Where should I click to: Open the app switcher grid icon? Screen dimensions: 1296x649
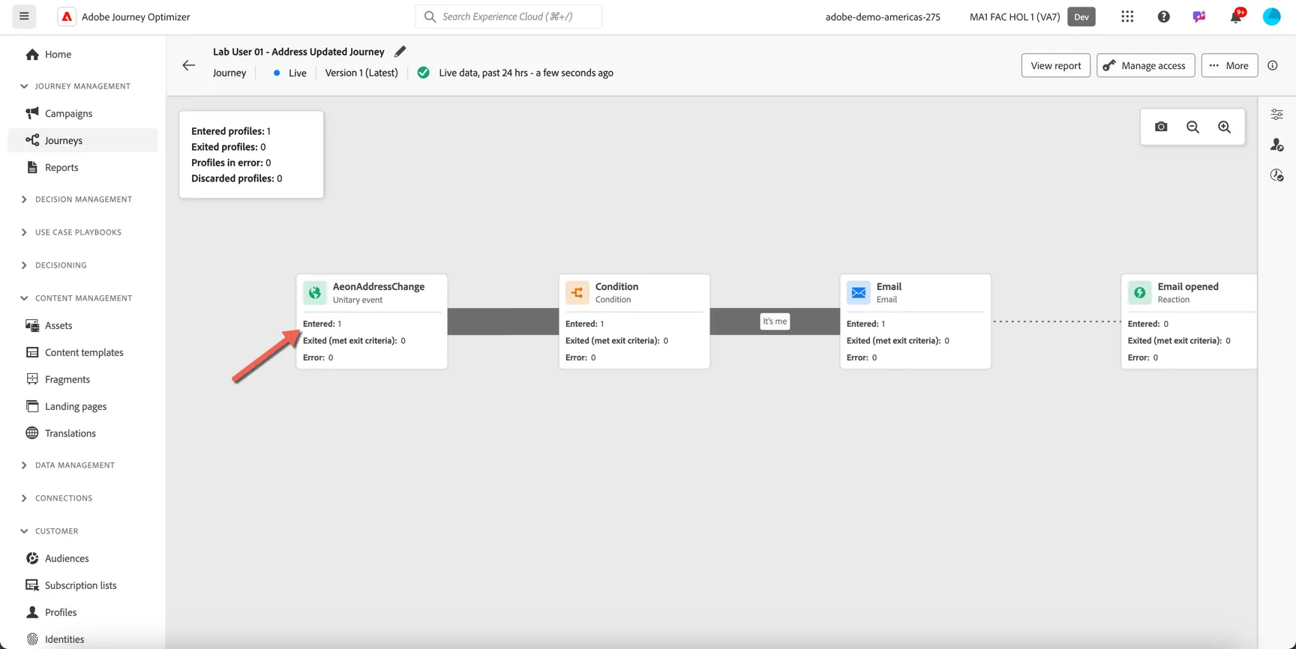(1127, 16)
